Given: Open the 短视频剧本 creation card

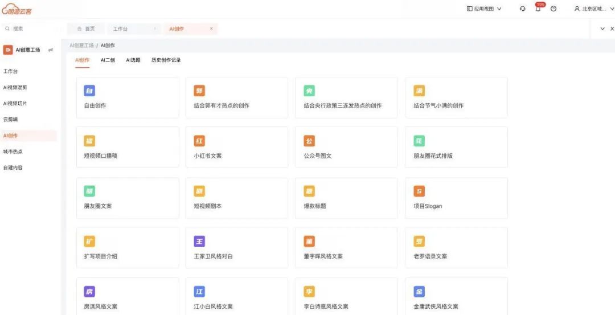Looking at the screenshot, I should [236, 198].
